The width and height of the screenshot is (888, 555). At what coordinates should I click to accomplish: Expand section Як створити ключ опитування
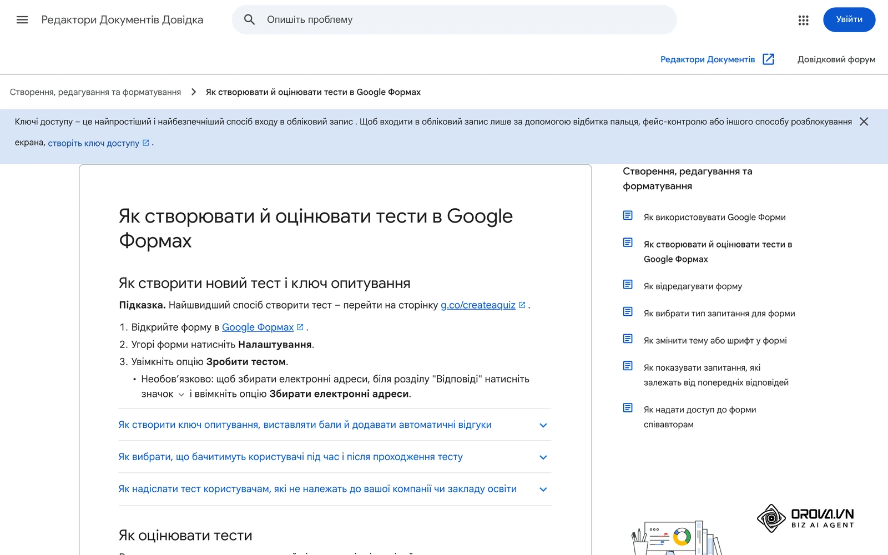(x=335, y=425)
